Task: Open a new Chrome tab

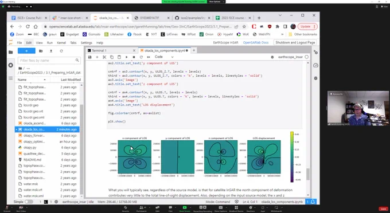Action: pyautogui.click(x=259, y=18)
